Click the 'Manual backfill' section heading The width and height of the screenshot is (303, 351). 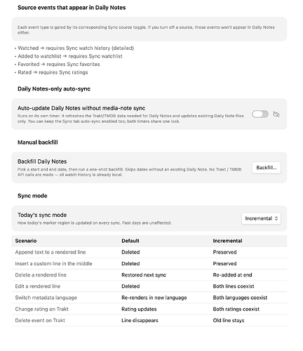tap(38, 143)
